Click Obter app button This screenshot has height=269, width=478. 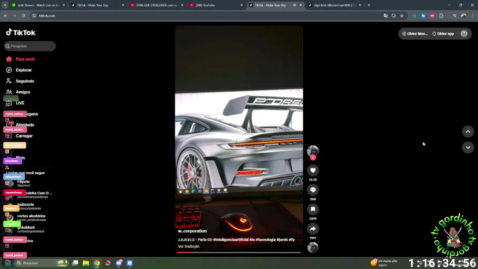point(443,34)
